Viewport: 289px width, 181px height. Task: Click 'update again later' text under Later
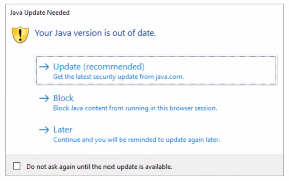193,140
